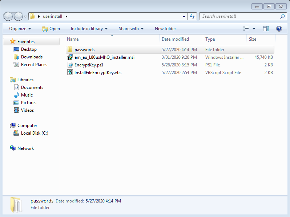Select Favorites in the navigation pane
The width and height of the screenshot is (290, 217).
pyautogui.click(x=26, y=42)
